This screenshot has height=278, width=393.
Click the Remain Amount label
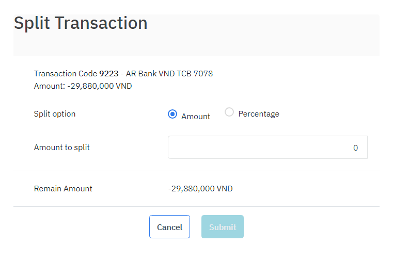[x=63, y=189]
